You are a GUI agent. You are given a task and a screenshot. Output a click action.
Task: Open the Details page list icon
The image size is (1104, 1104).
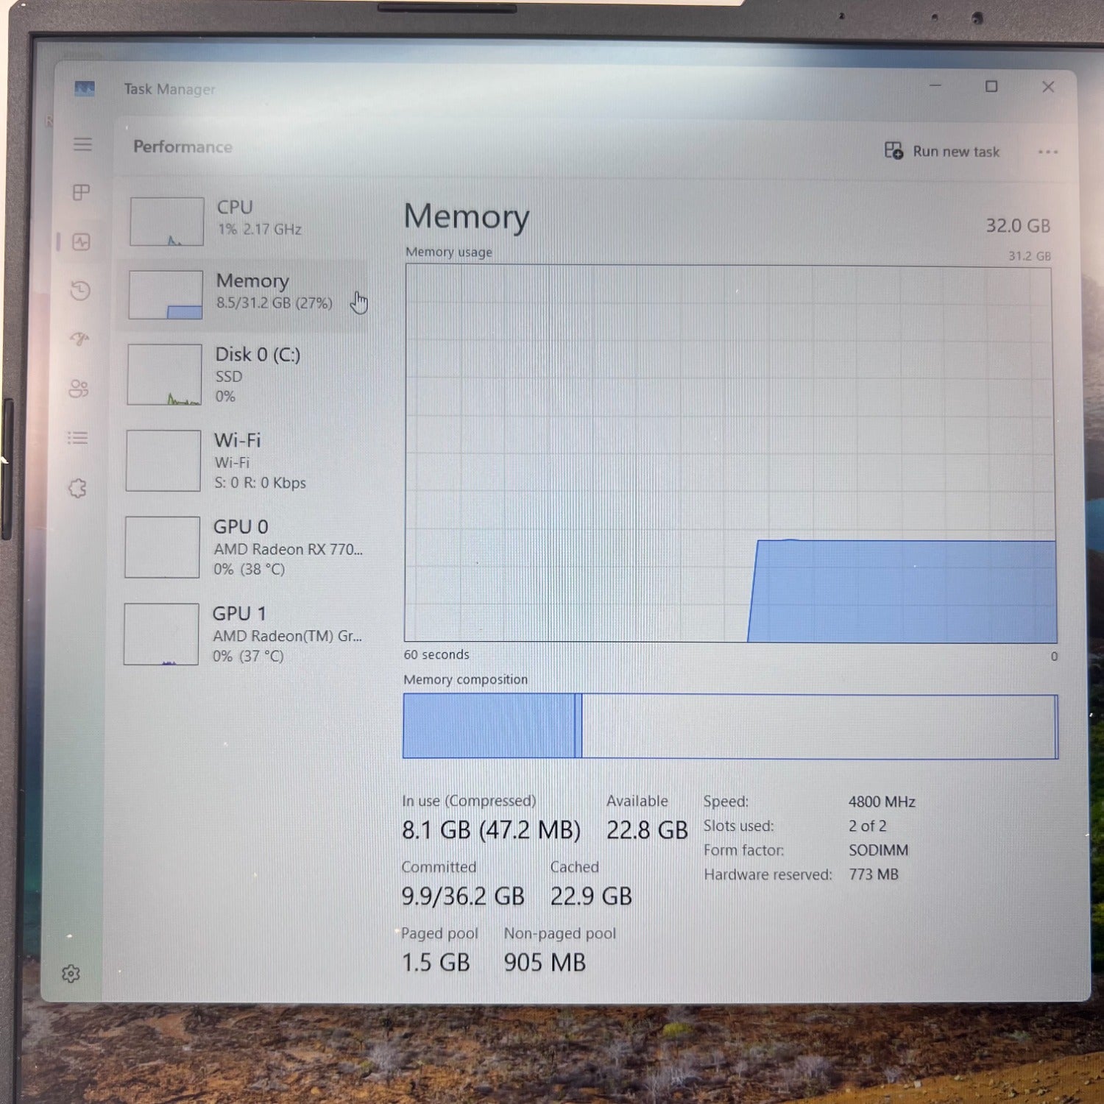(x=78, y=438)
